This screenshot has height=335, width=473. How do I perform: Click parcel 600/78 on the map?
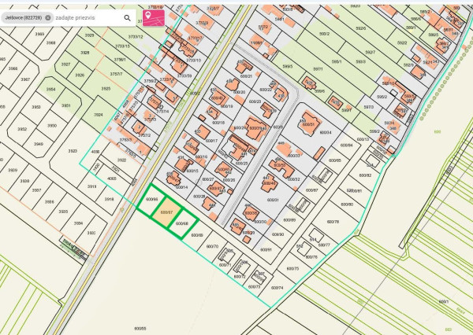pos(332,222)
